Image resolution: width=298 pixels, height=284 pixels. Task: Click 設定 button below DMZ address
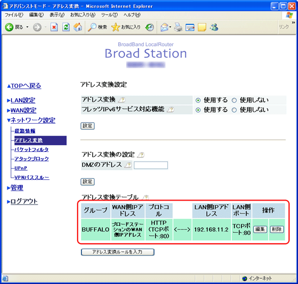point(87,182)
